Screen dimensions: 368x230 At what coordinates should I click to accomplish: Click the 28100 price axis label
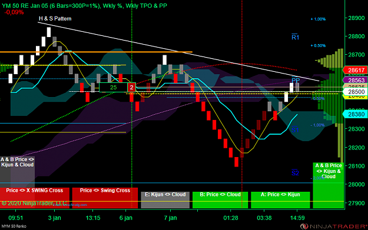coord(356,166)
